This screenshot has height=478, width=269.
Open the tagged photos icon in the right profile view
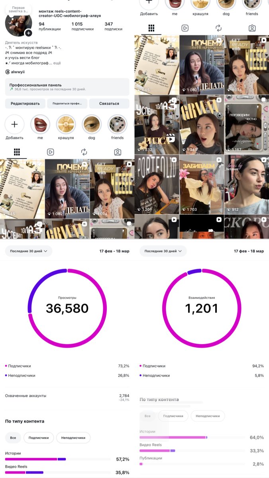click(x=252, y=28)
